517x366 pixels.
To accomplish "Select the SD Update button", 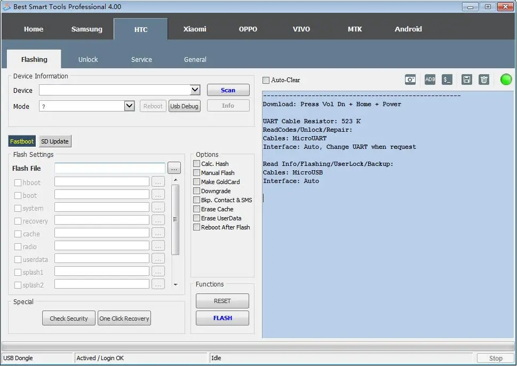I will [x=55, y=141].
